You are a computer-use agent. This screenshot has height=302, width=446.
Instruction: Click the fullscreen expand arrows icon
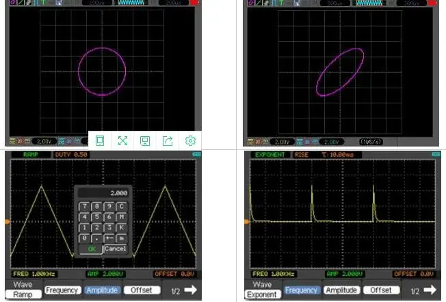122,140
